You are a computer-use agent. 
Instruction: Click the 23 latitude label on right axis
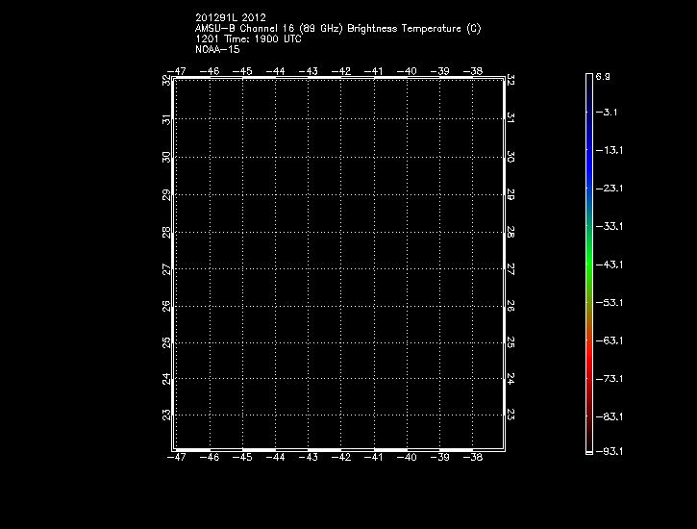[x=510, y=415]
